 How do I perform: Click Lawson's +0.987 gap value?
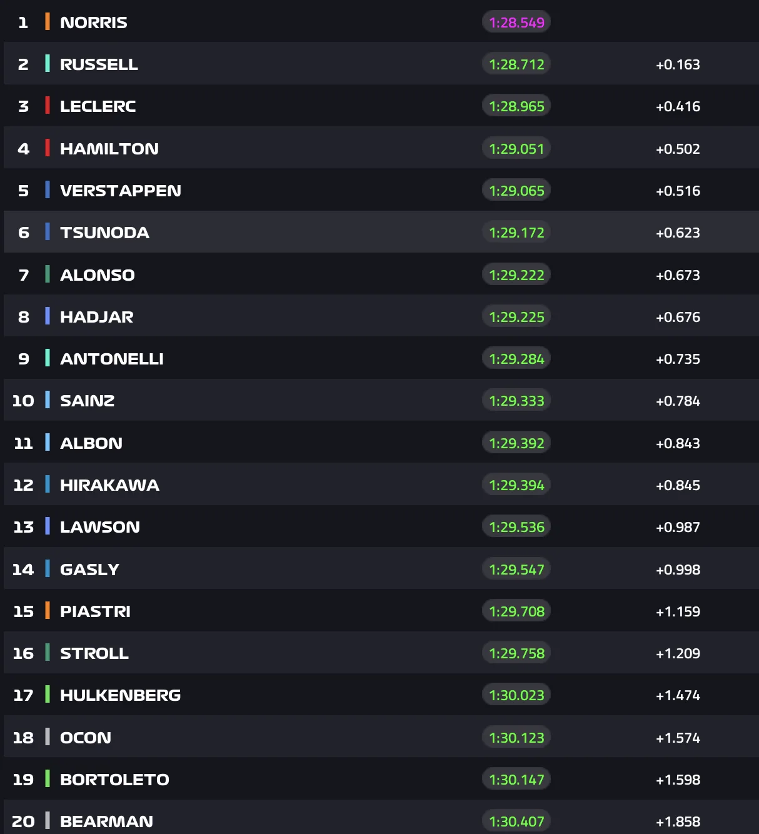pos(678,527)
